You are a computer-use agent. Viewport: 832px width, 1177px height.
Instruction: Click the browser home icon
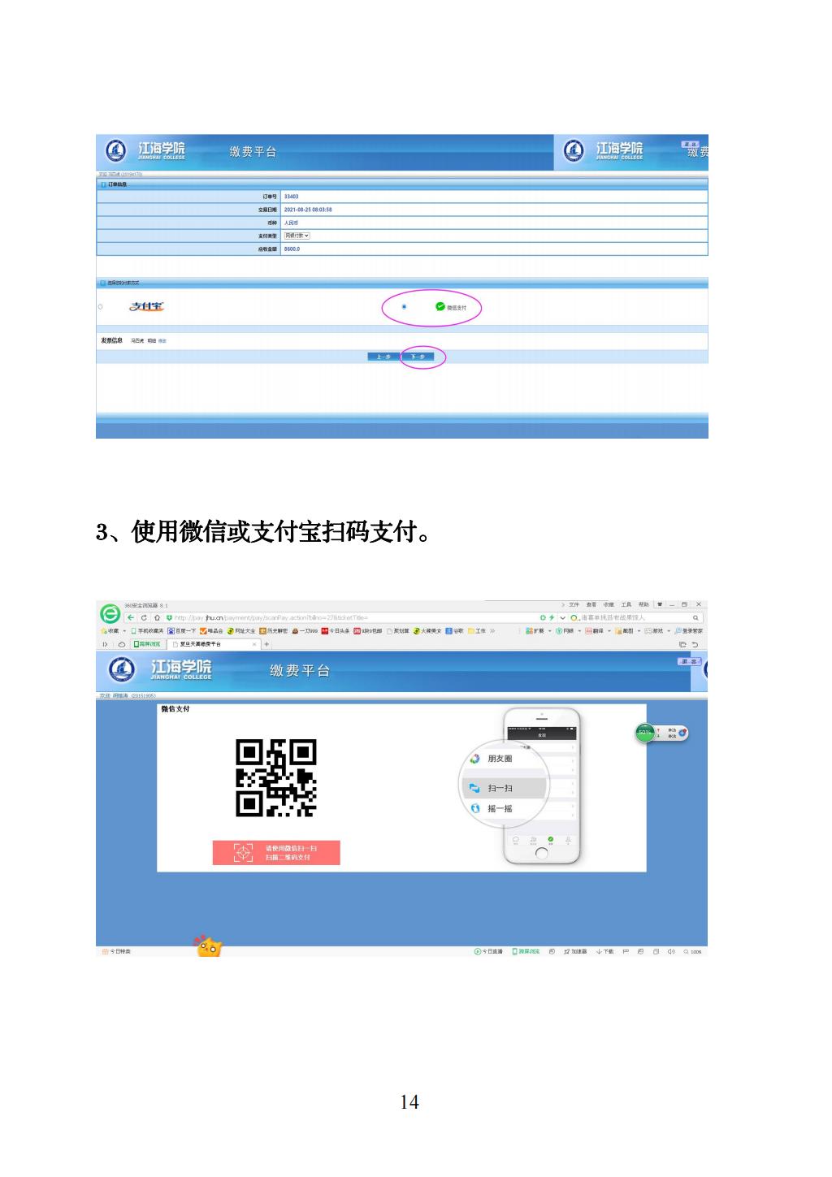click(x=157, y=617)
